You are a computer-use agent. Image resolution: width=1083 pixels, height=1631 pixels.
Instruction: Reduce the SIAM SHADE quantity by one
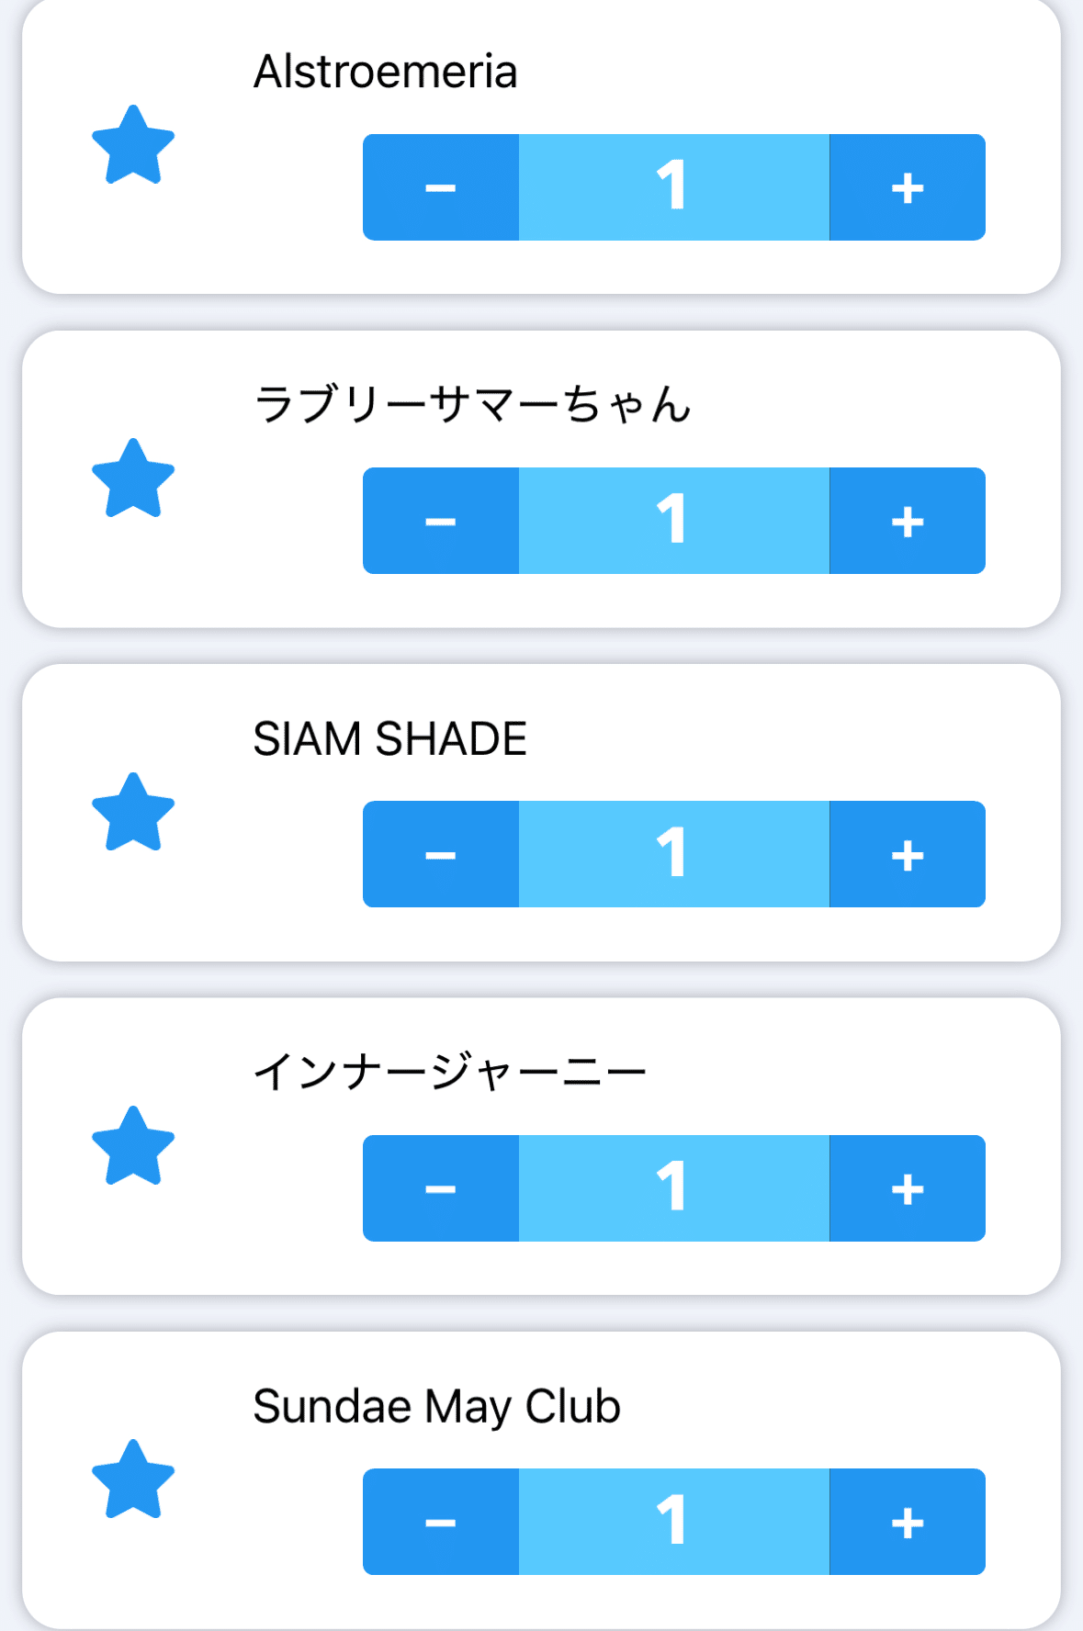coord(441,854)
